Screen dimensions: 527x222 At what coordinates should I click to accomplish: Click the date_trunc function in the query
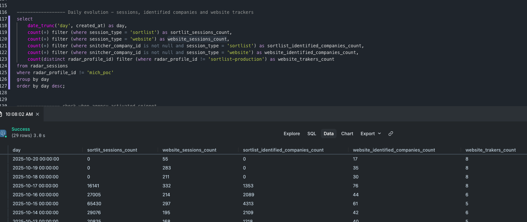tap(41, 26)
